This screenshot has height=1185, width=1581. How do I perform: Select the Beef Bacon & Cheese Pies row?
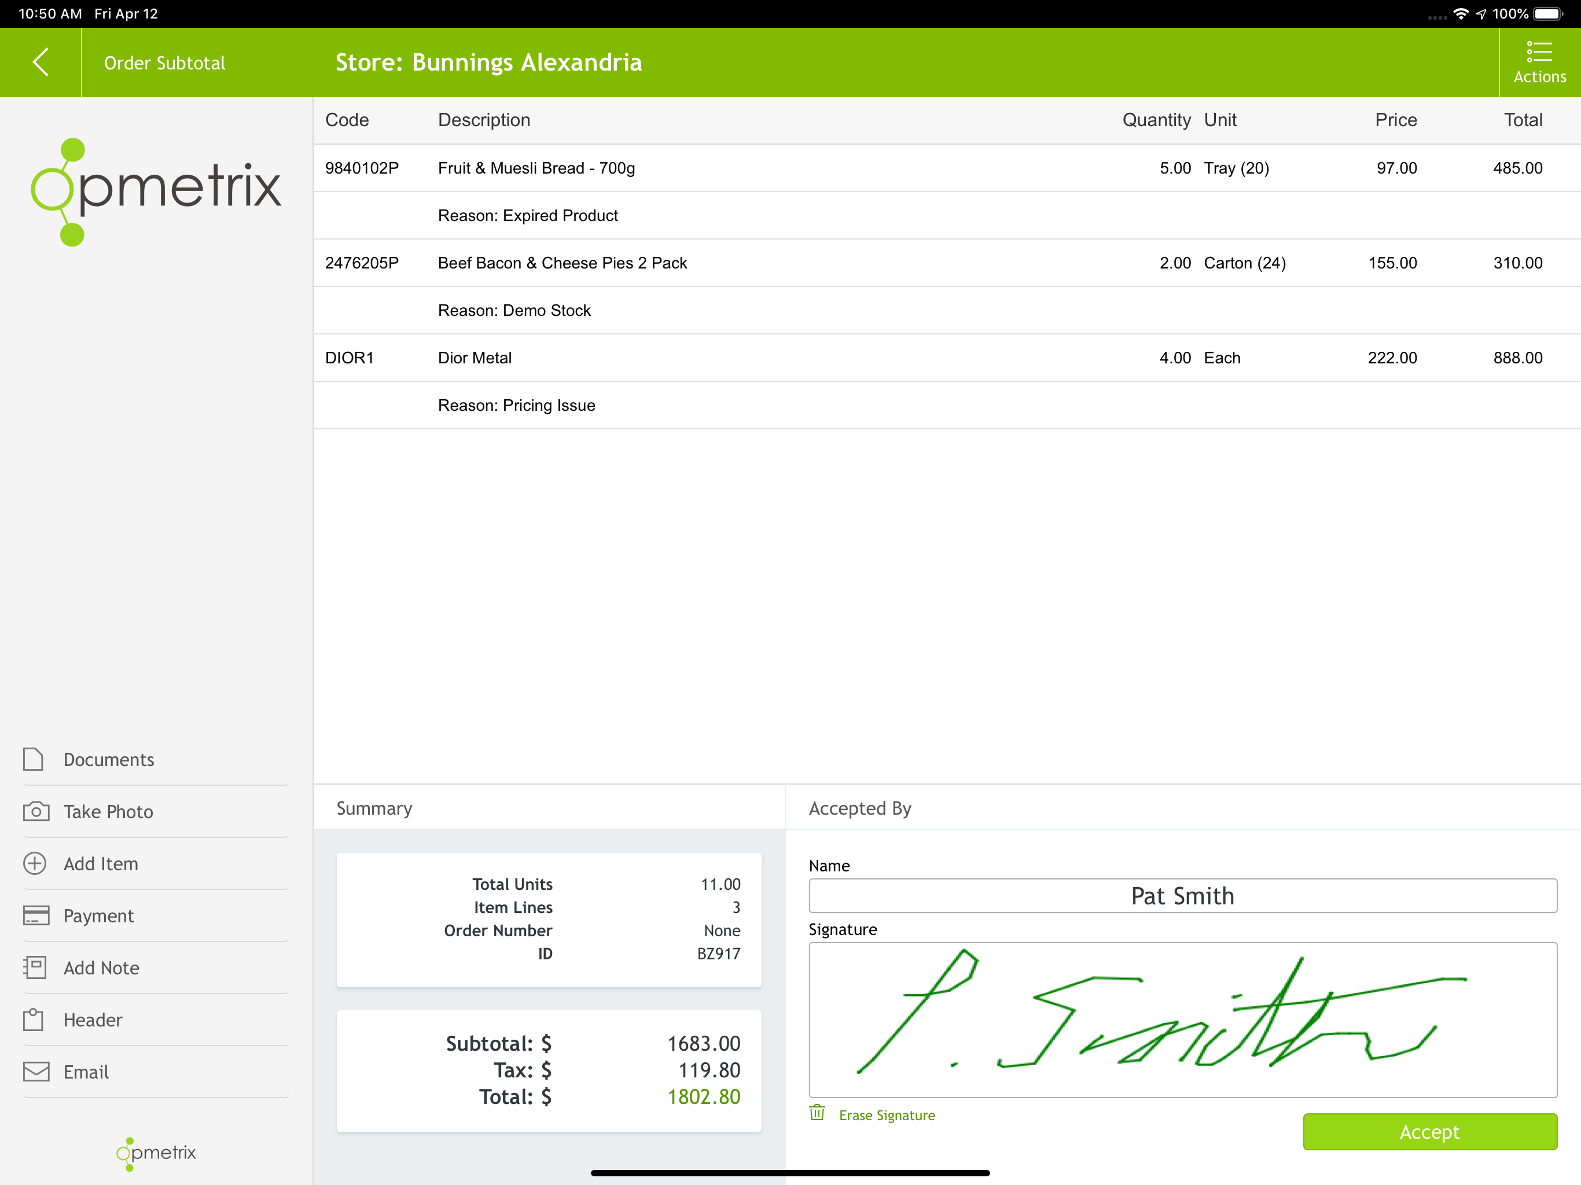coord(946,263)
